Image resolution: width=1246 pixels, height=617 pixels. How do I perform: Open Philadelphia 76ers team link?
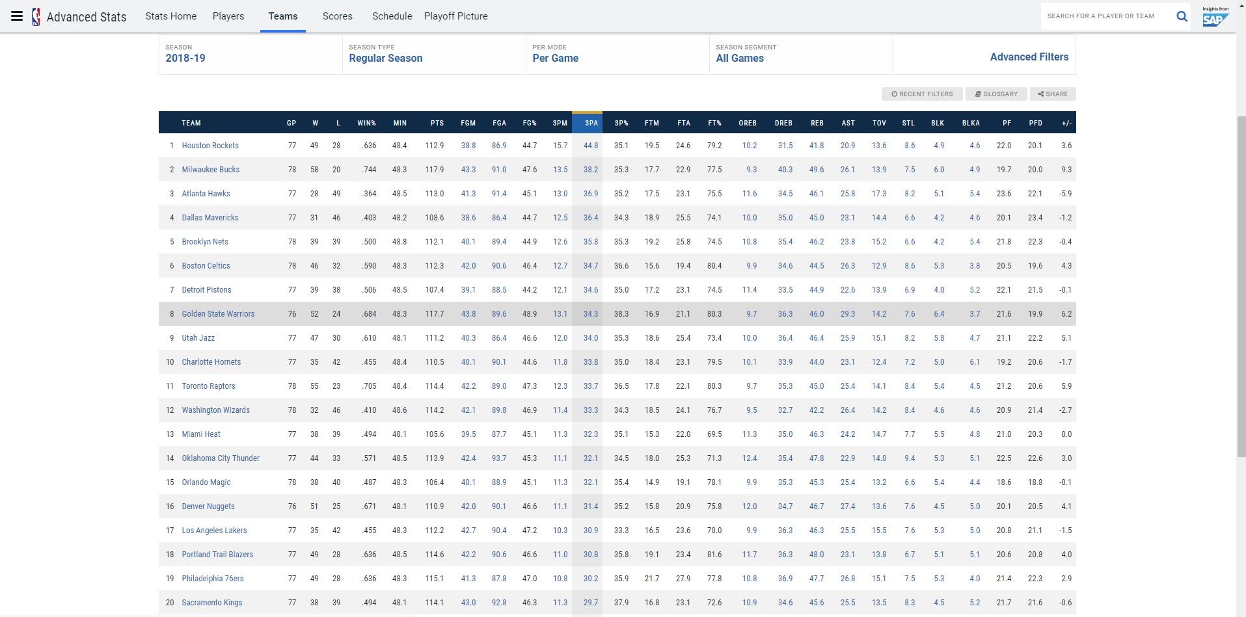point(213,579)
